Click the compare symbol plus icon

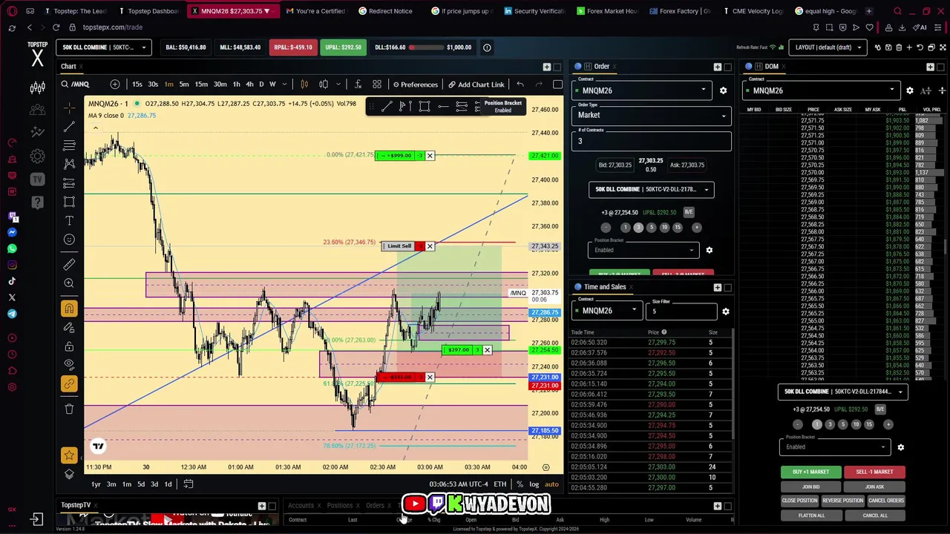coord(115,85)
